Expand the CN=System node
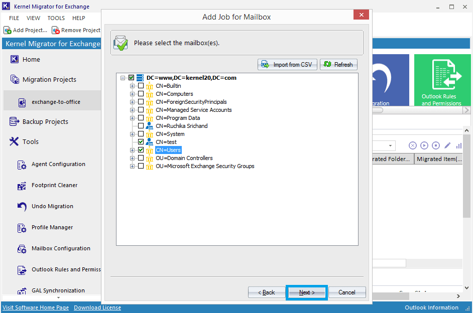 tap(132, 134)
